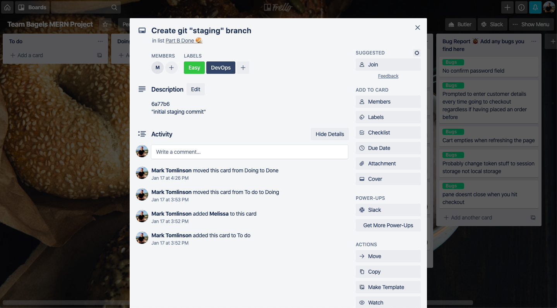The image size is (557, 308).
Task: Choose Due Date in add to card
Action: 388,148
